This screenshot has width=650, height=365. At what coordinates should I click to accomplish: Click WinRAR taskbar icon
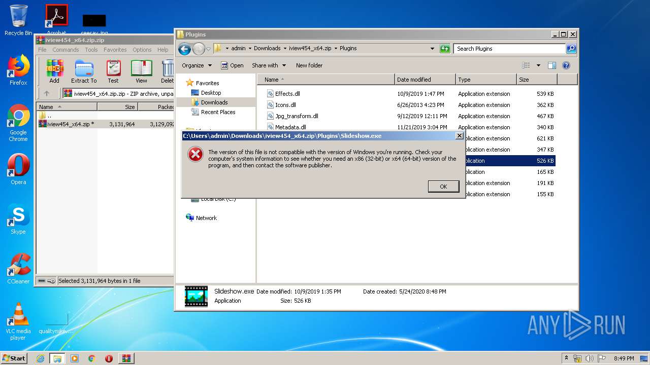pos(126,358)
